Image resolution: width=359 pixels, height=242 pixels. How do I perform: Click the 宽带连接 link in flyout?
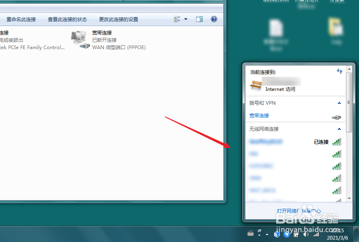tap(259, 116)
